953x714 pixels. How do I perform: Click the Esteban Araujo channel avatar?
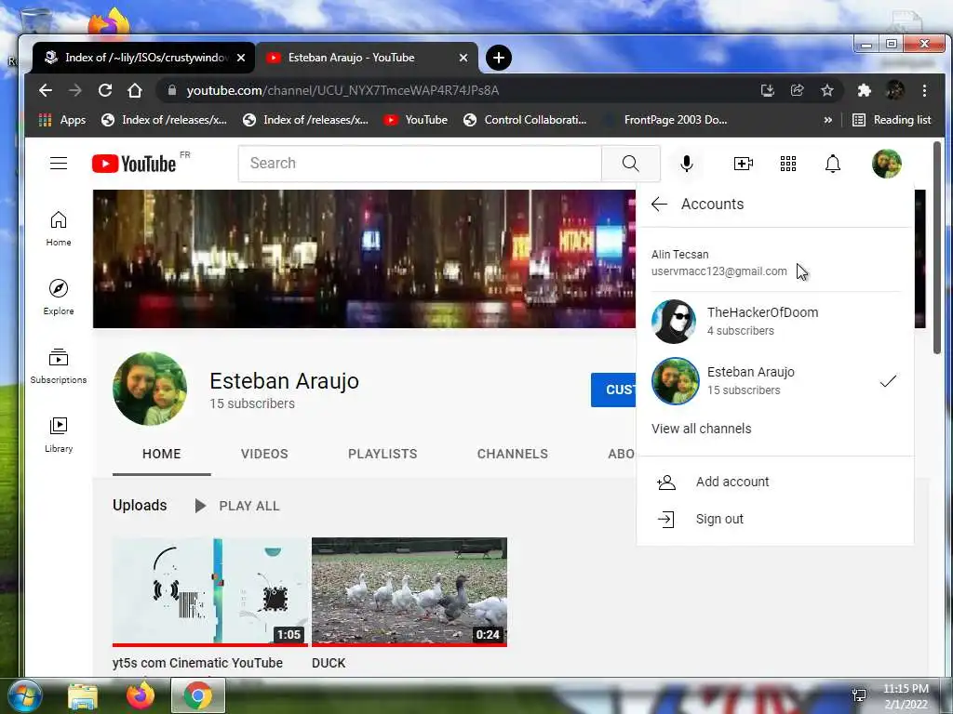point(150,389)
